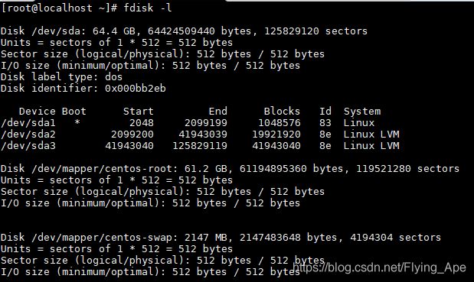This screenshot has height=282, width=474.
Task: Click the Id column header
Action: pyautogui.click(x=325, y=112)
